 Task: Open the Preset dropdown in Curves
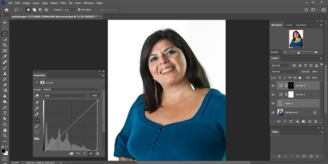pyautogui.click(x=71, y=90)
